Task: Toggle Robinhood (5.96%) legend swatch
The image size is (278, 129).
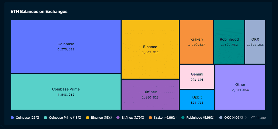Action: 183,118
